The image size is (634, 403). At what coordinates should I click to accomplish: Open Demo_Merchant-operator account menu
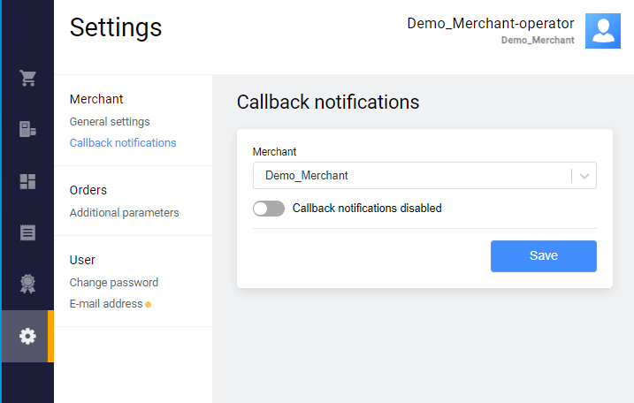491,24
